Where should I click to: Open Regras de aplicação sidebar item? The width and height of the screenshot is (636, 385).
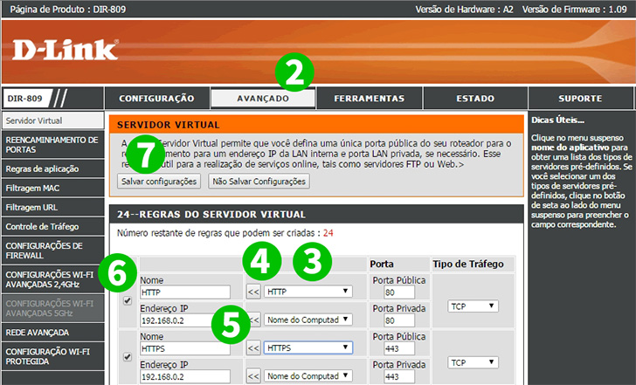point(52,169)
